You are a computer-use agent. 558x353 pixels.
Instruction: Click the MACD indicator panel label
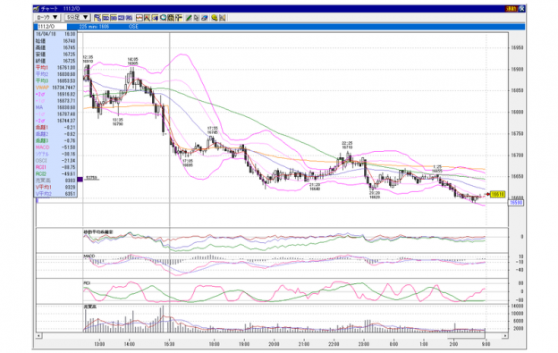[x=89, y=256]
